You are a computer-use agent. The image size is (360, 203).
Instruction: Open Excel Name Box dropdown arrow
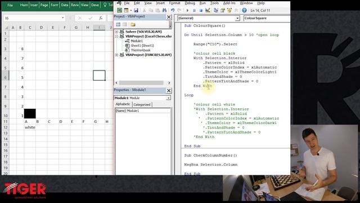62,18
